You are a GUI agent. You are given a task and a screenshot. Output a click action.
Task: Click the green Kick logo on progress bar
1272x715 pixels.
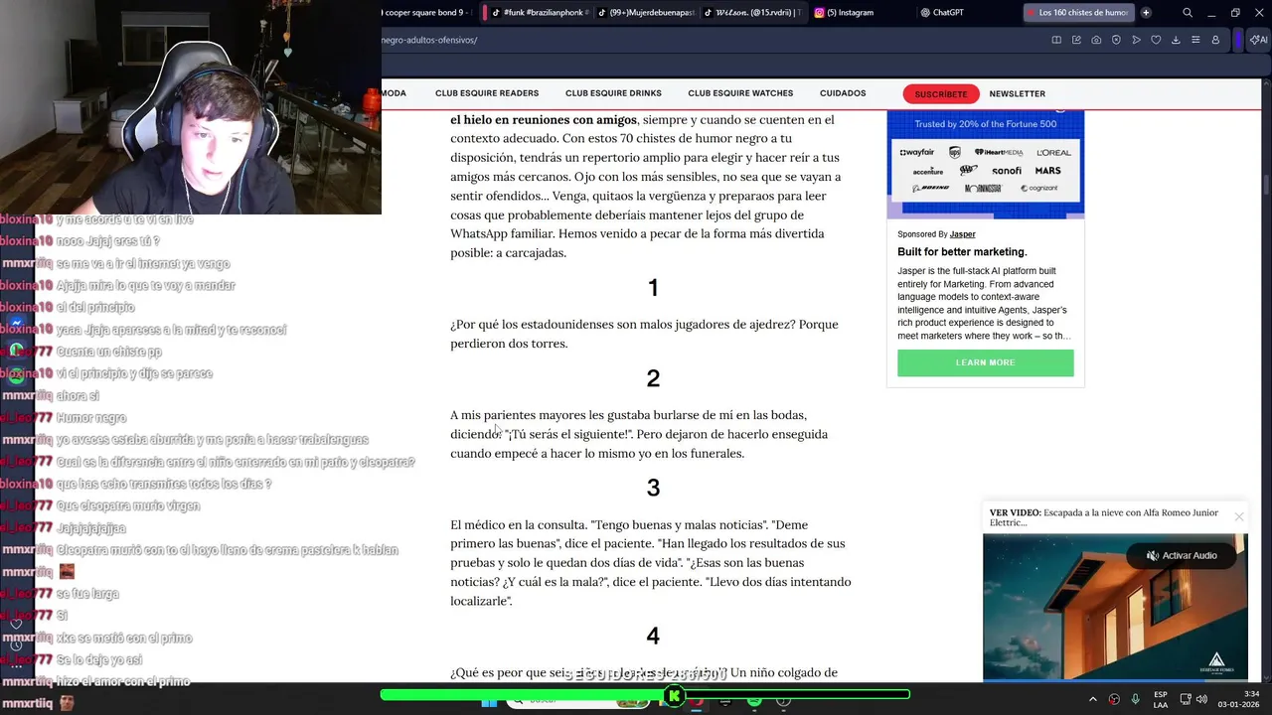(x=674, y=695)
